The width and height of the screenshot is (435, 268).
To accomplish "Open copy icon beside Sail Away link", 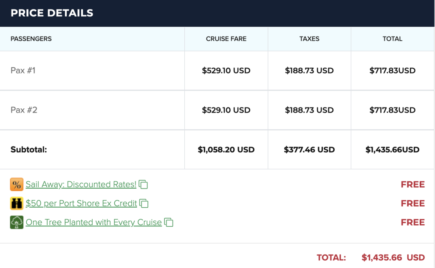I will click(143, 184).
